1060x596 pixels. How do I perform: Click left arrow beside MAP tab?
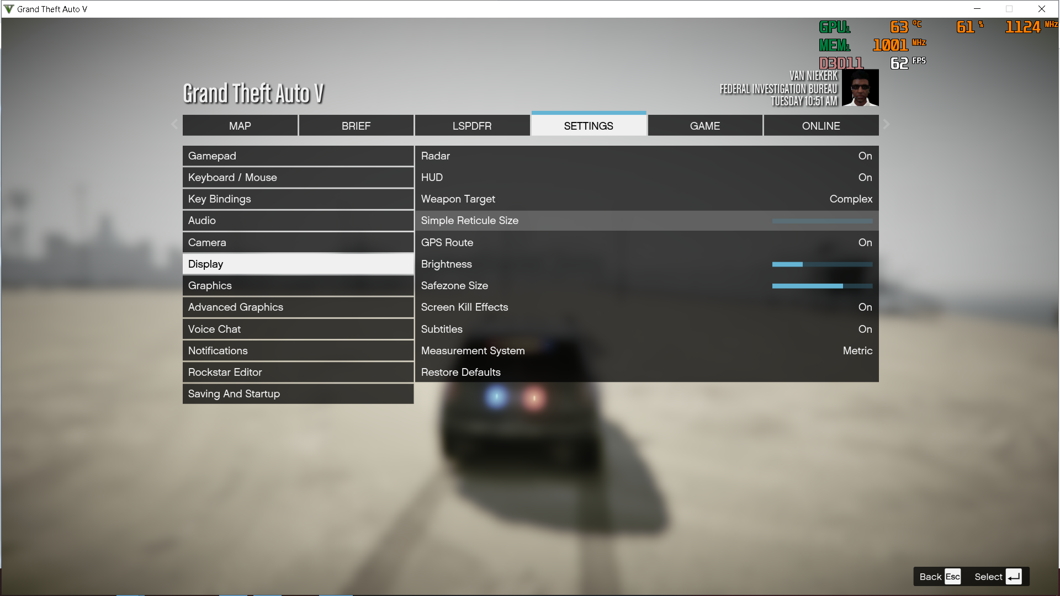pyautogui.click(x=174, y=125)
